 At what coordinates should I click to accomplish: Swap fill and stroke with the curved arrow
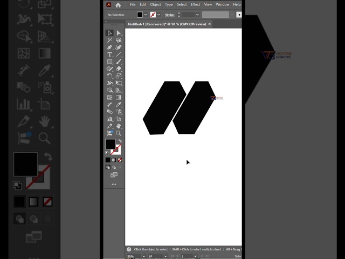point(120,141)
